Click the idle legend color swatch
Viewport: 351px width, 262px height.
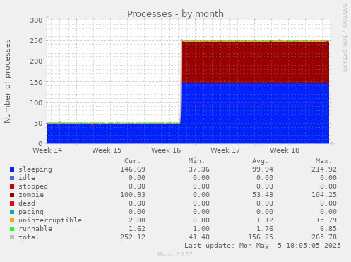point(12,178)
